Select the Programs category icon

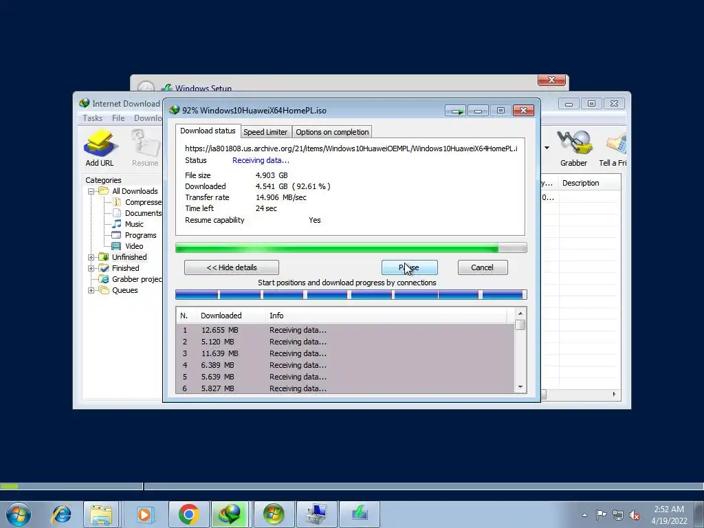point(117,235)
